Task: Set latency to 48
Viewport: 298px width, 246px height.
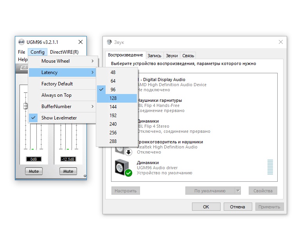Action: 117,72
